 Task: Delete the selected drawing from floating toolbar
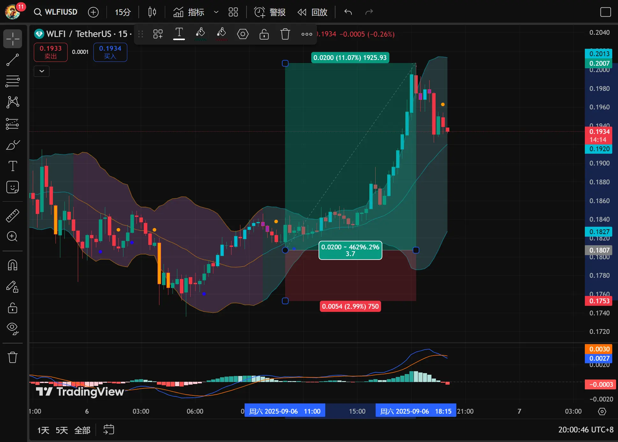coord(285,34)
